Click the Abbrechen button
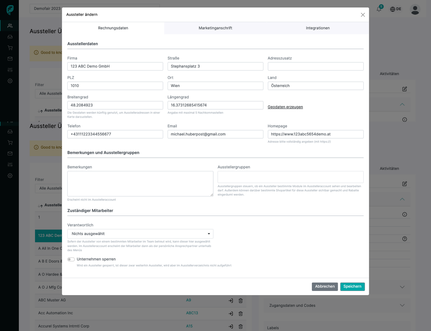The image size is (431, 331). pos(325,287)
